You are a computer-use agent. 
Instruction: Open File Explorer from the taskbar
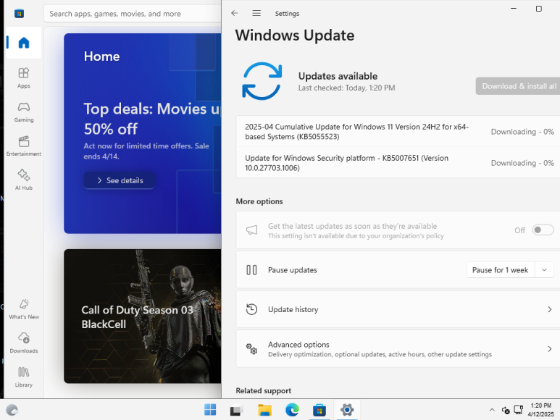click(x=264, y=410)
